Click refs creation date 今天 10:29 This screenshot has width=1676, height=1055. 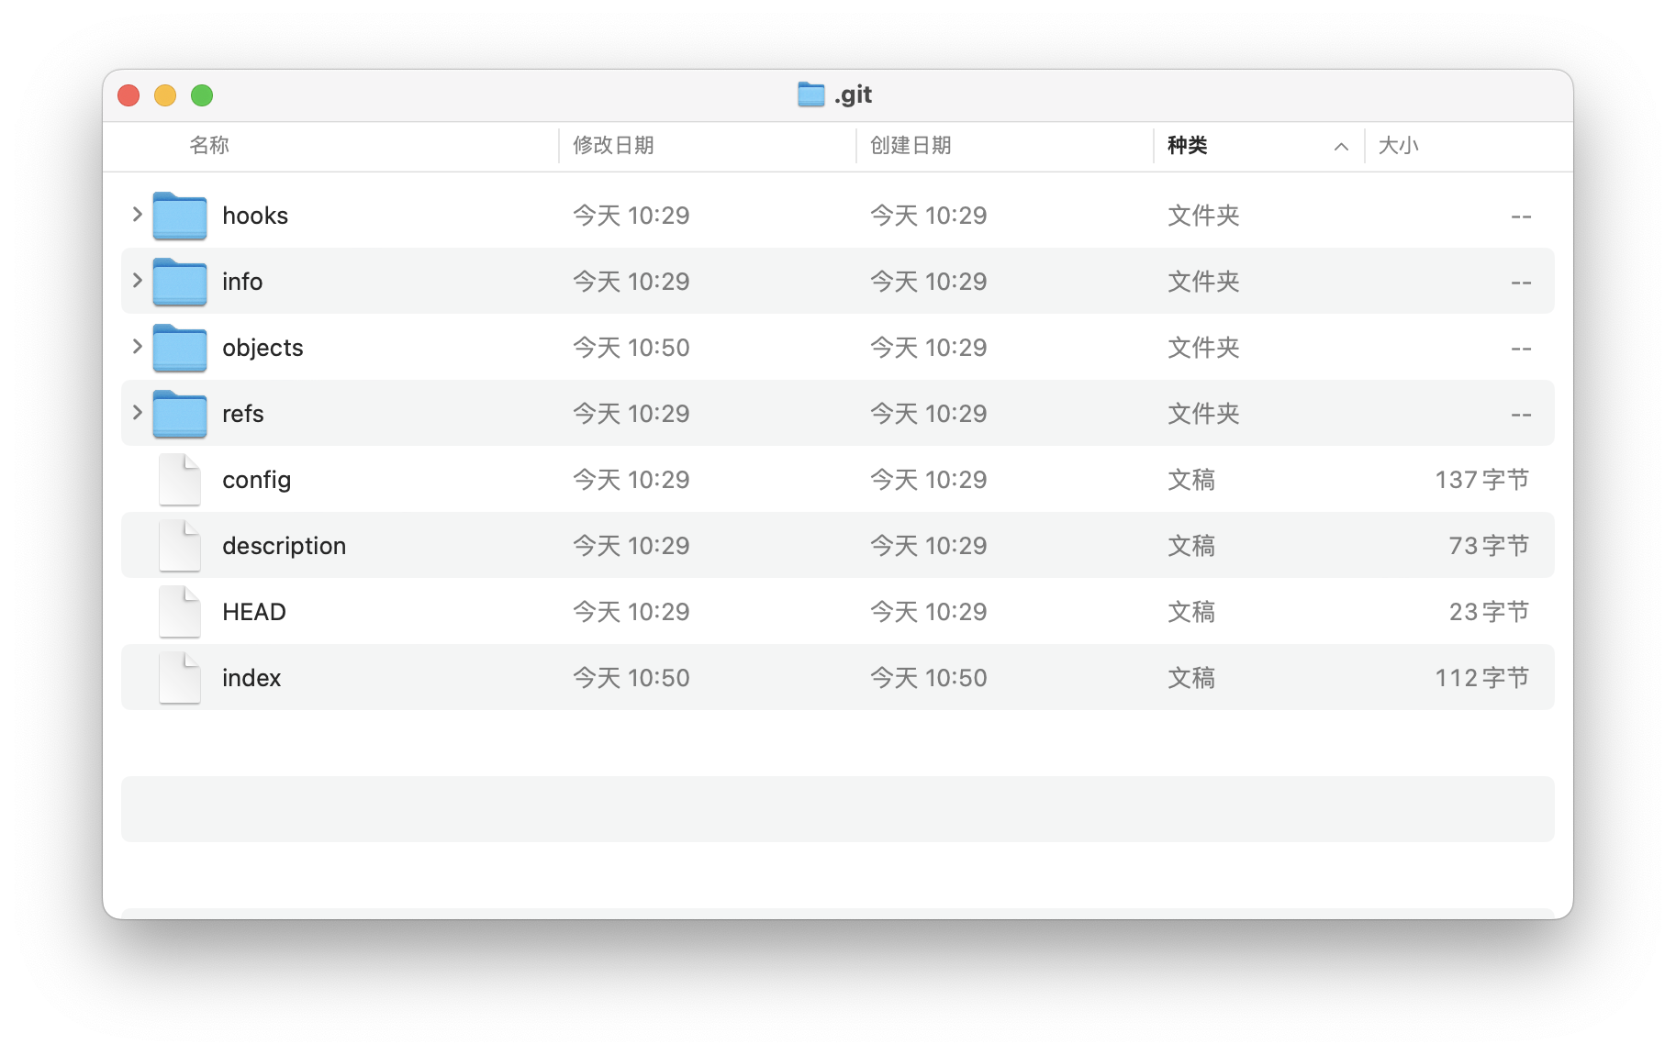(x=929, y=414)
